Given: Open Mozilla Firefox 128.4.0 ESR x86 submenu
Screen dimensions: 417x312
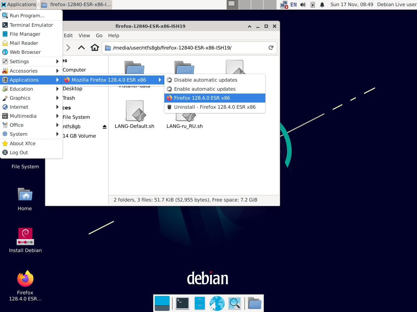Looking at the screenshot, I should [113, 80].
